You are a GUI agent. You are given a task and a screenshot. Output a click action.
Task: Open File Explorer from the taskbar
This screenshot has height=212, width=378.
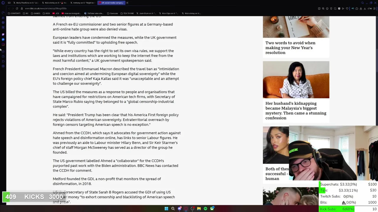coord(199,208)
